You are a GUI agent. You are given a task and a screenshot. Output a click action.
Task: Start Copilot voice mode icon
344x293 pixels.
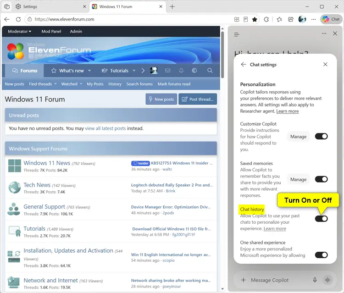tap(327, 280)
